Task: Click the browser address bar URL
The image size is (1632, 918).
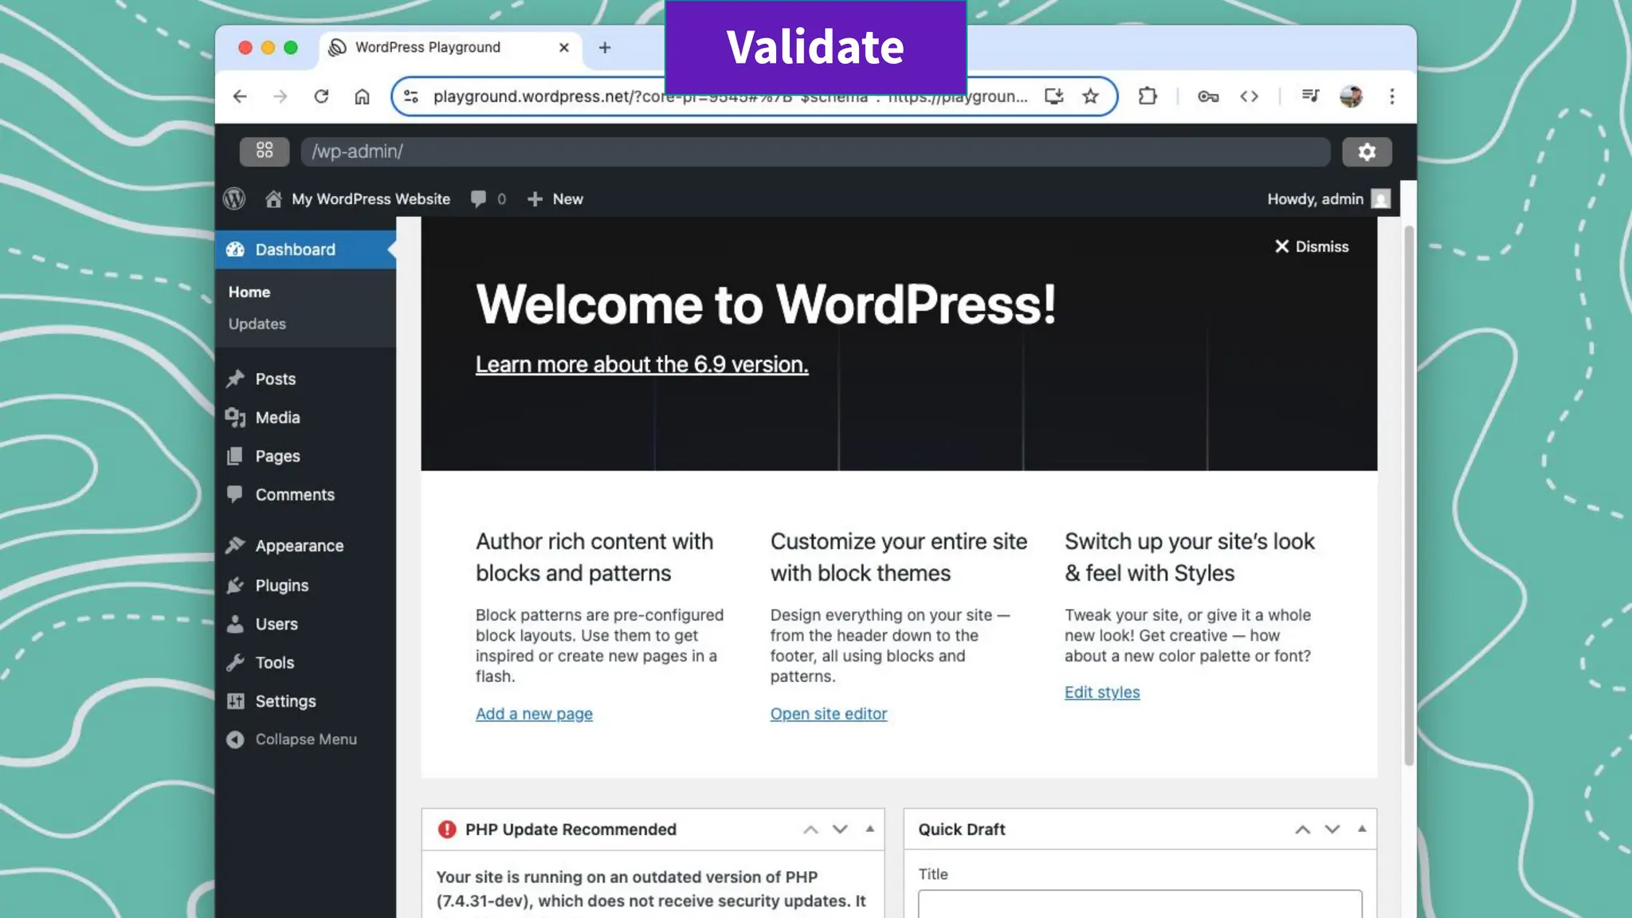Action: pyautogui.click(x=730, y=96)
